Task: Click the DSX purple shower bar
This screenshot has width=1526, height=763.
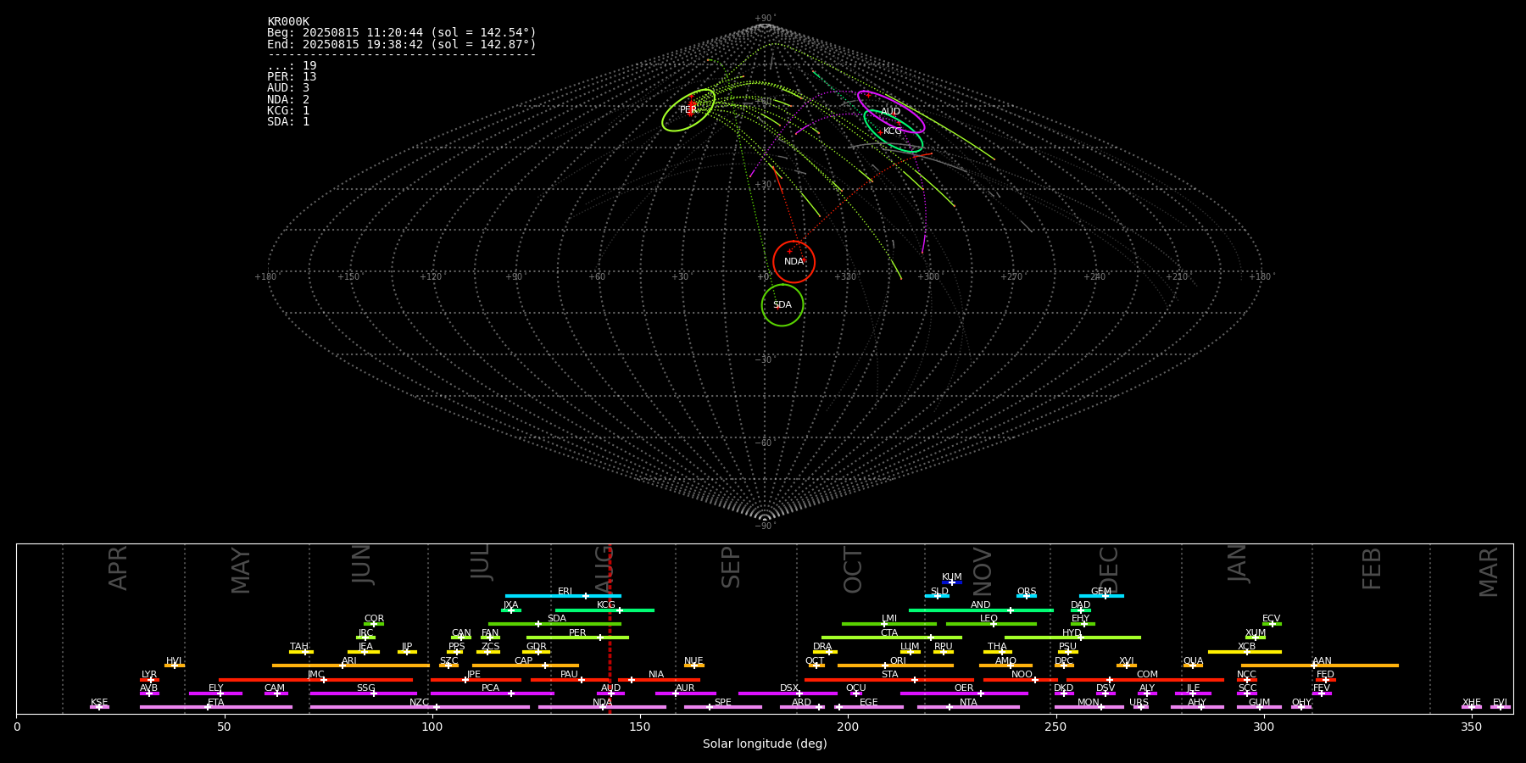Action: coord(788,693)
